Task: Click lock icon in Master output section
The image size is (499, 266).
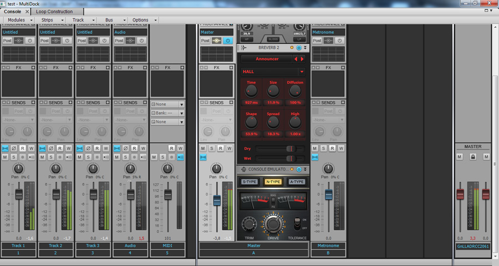Action: tap(473, 157)
